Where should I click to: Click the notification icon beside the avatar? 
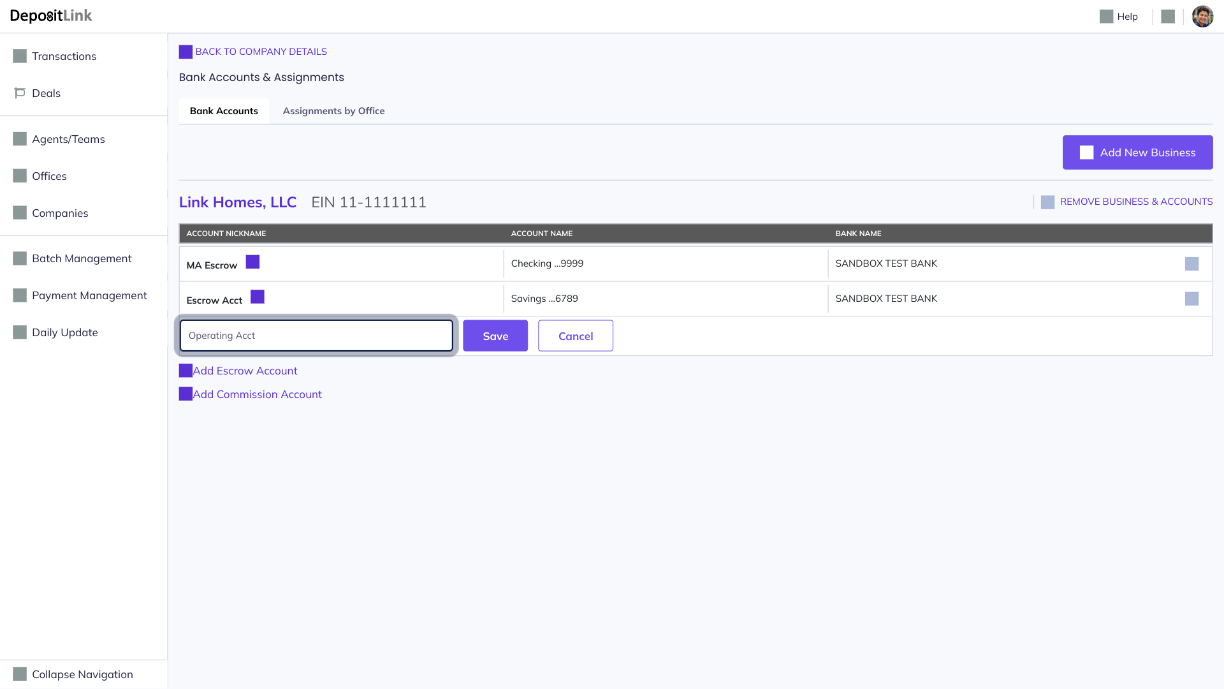click(1168, 17)
